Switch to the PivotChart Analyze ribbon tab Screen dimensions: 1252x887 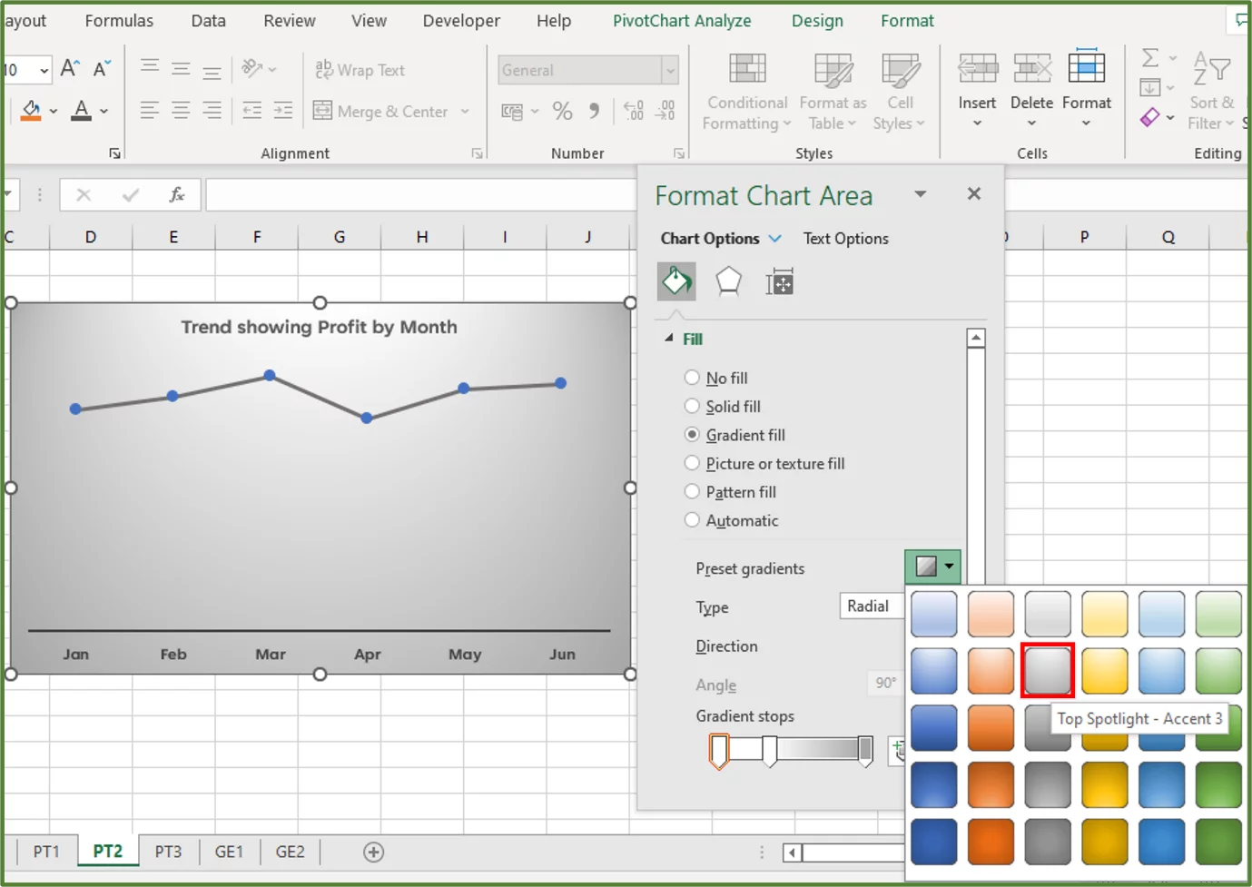click(x=682, y=20)
